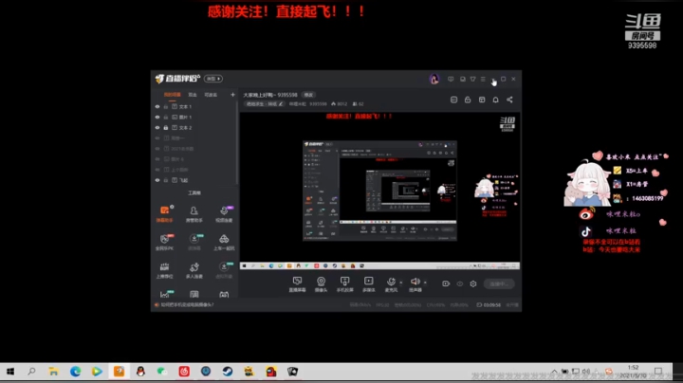683x383 pixels.
Task: Toggle the preview eye icon near settings
Action: click(x=459, y=283)
